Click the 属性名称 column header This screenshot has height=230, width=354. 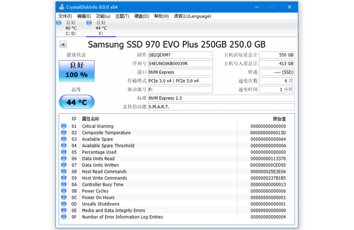tap(90, 119)
